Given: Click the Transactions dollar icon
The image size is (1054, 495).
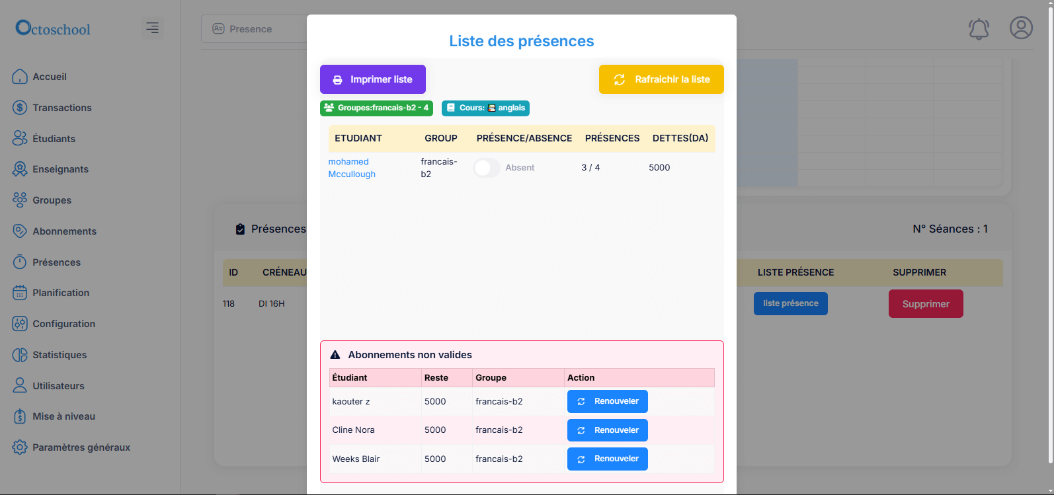Looking at the screenshot, I should (20, 108).
